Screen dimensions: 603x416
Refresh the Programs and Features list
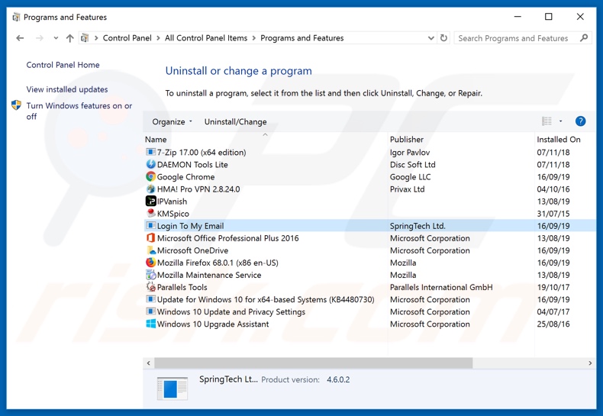(443, 38)
